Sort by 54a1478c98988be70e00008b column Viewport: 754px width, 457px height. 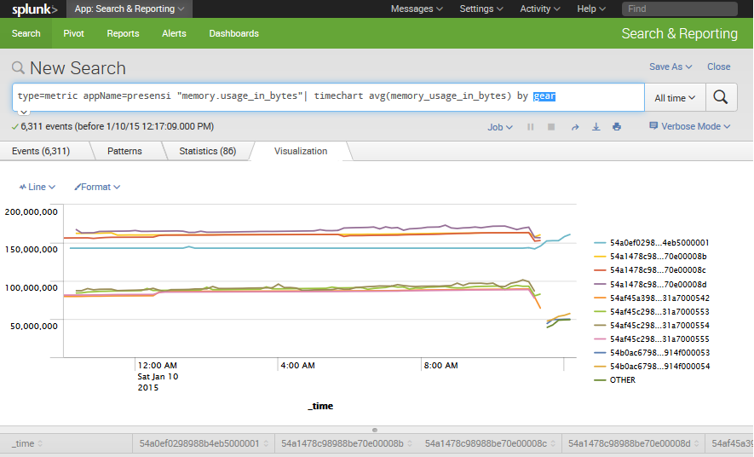click(346, 443)
